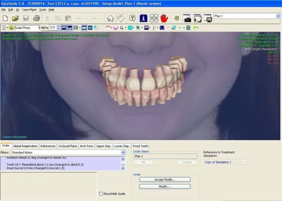Switch to the Arch Form tab
The width and height of the screenshot is (282, 201).
(x=87, y=146)
